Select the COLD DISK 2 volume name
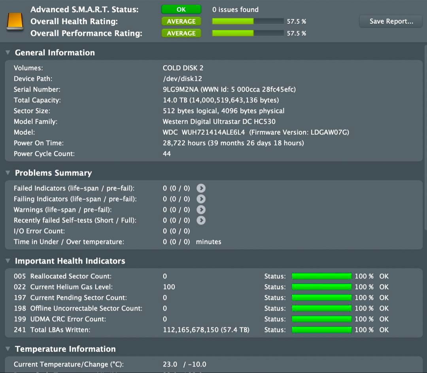Viewport: 427px width, 373px height. pyautogui.click(x=183, y=67)
